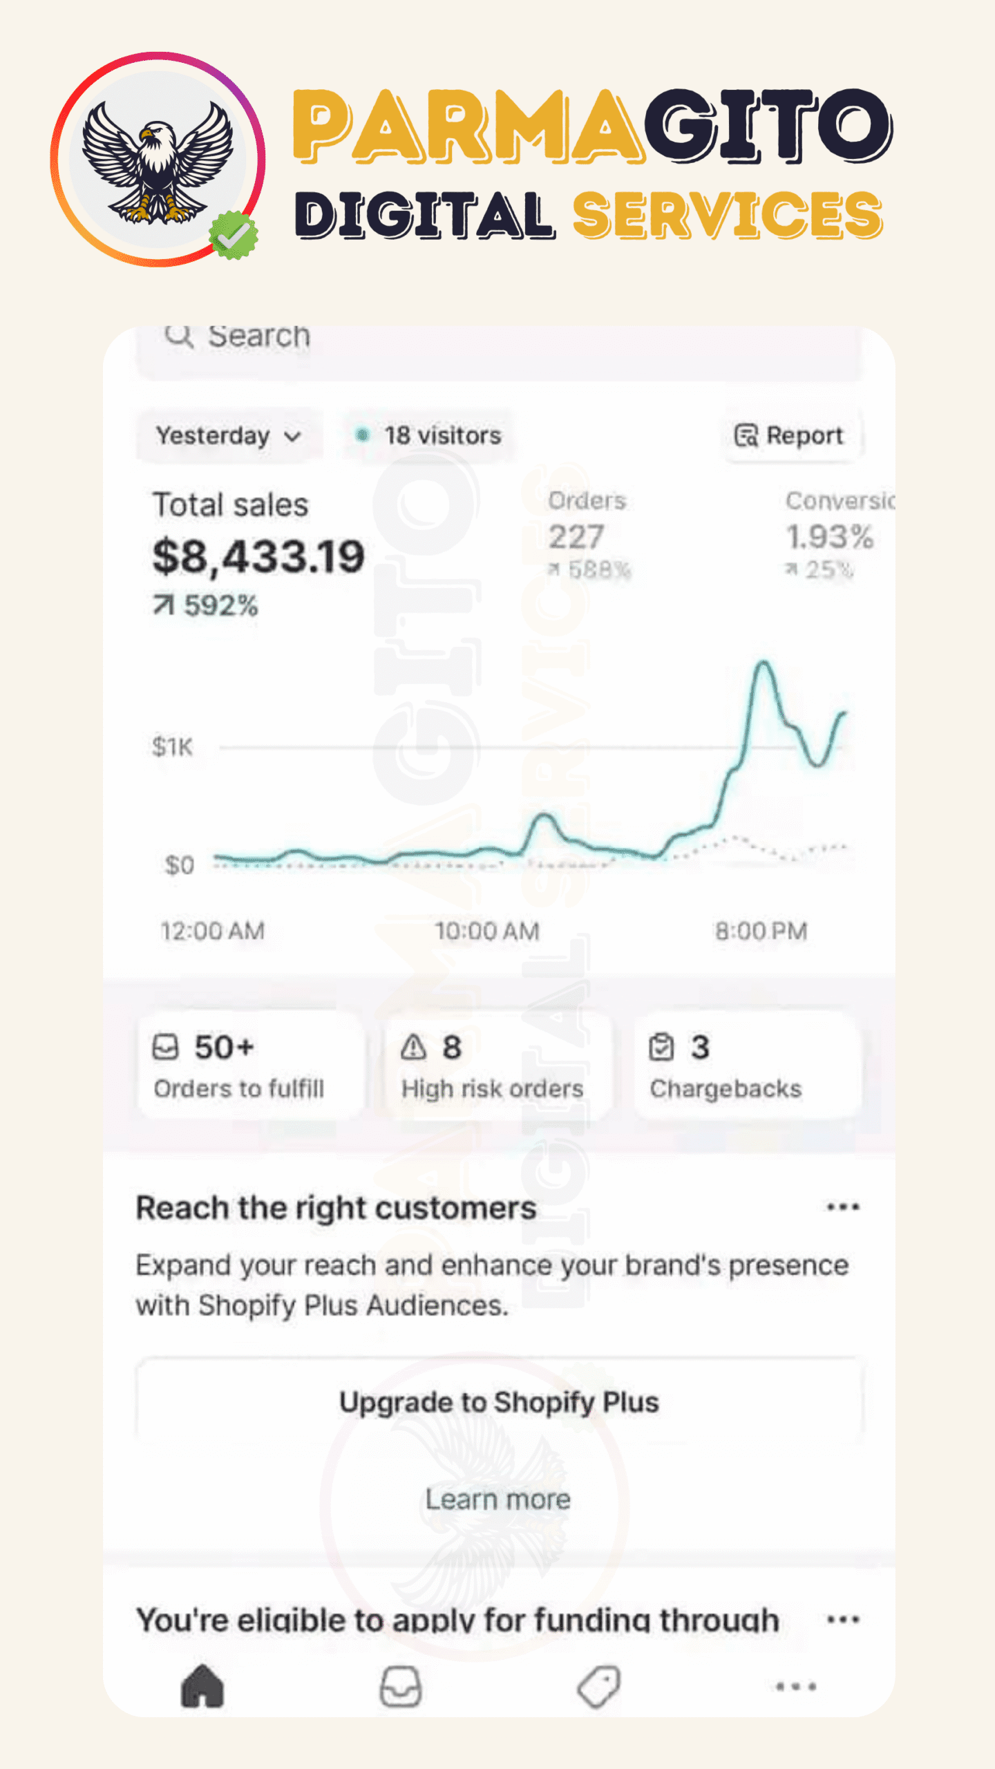Open the 3 Chargebacks card
The image size is (995, 1769).
746,1066
